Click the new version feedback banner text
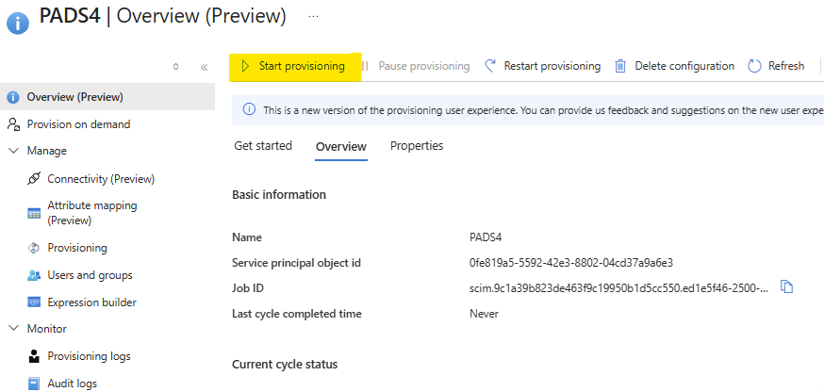The image size is (824, 392). tap(543, 110)
